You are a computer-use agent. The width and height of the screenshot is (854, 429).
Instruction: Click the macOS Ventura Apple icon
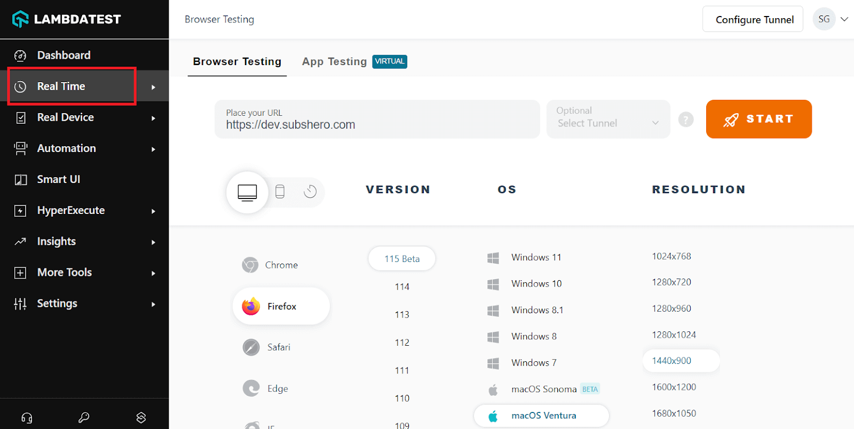point(493,416)
